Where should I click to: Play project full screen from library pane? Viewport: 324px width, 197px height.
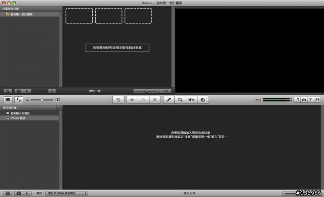(x=19, y=91)
